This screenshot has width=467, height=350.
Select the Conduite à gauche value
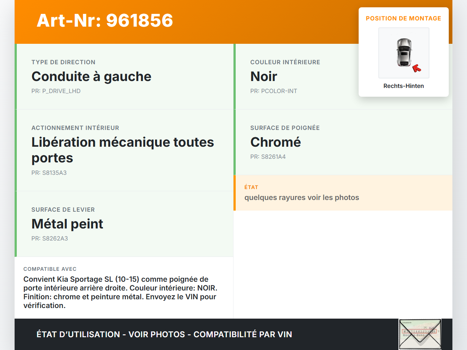[x=91, y=77]
